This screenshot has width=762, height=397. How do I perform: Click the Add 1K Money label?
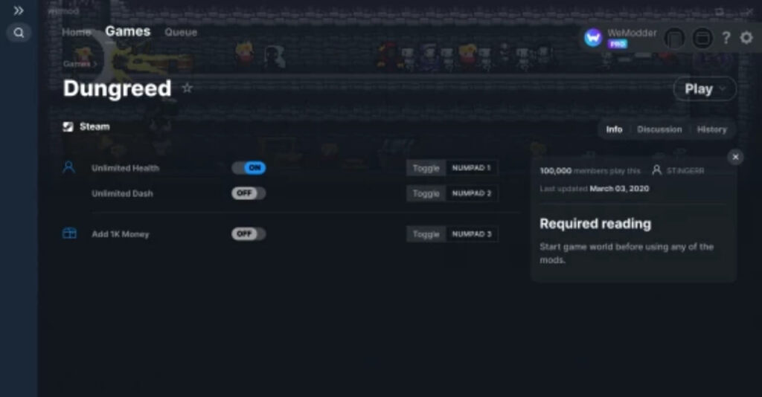pos(121,234)
